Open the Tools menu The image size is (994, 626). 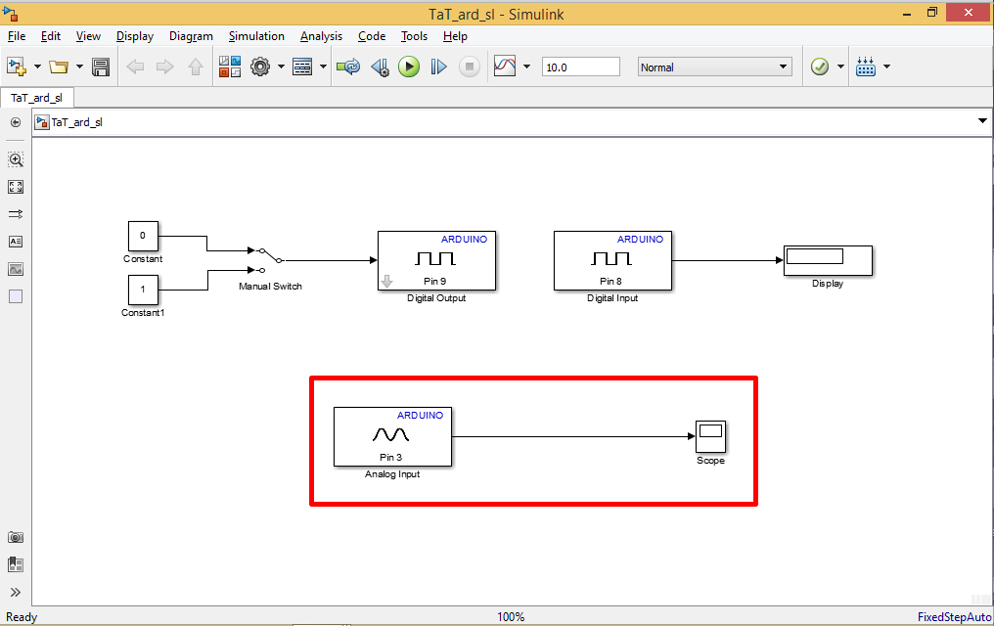(x=414, y=36)
